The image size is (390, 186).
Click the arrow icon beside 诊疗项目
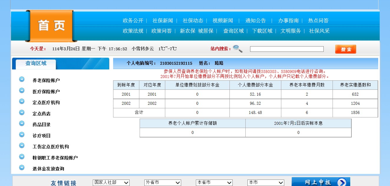[22, 134]
